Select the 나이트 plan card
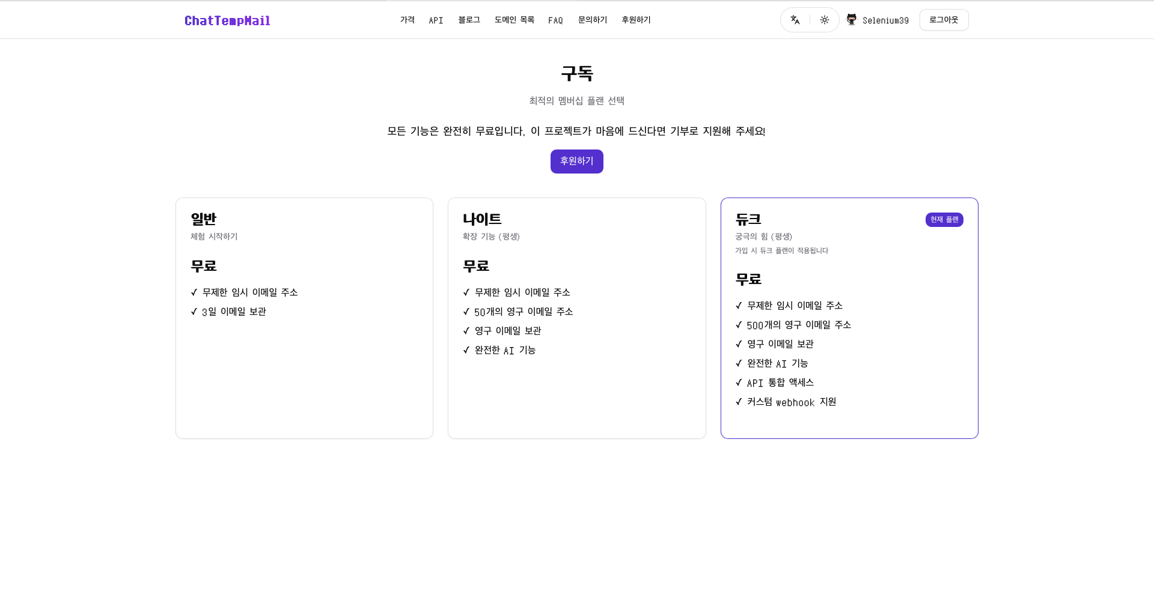The image size is (1154, 601). pyautogui.click(x=576, y=318)
